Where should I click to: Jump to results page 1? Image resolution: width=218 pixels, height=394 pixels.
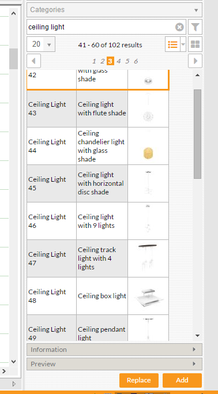[94, 61]
